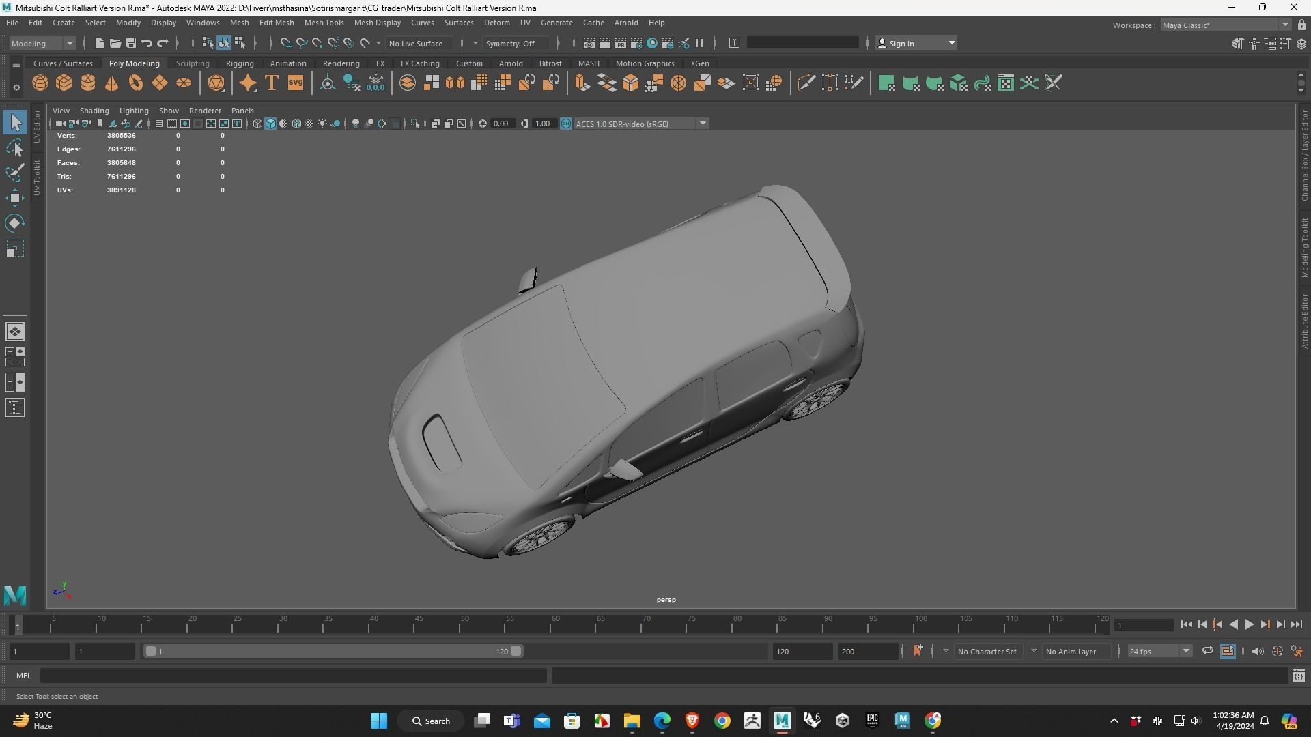Toggle the viewport grid display
This screenshot has height=737, width=1311.
point(159,124)
